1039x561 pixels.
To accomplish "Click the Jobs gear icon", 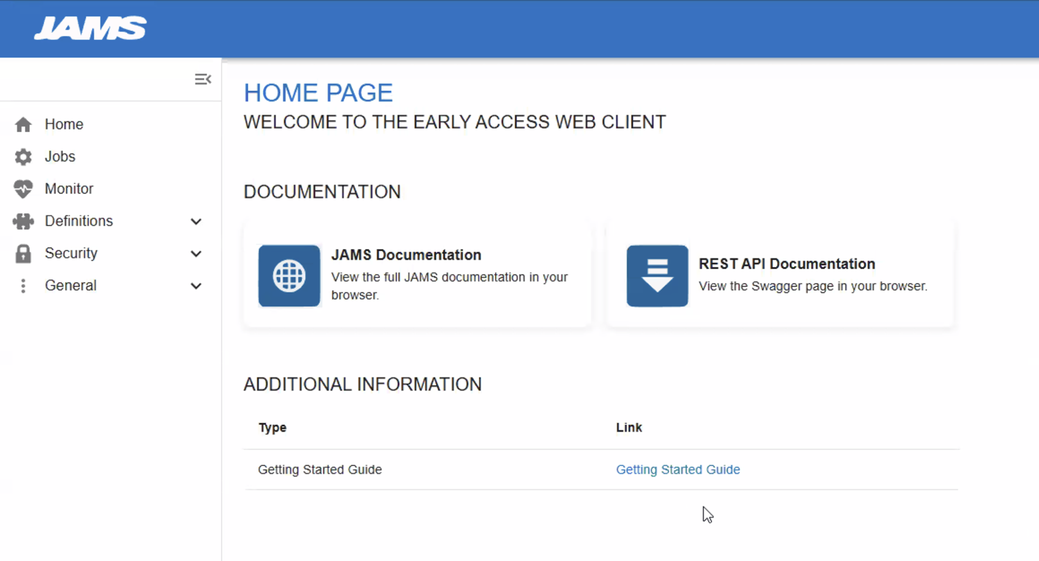I will point(23,157).
